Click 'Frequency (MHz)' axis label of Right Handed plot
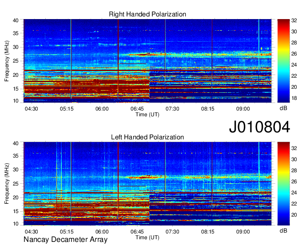Screen dimensions: 302x245 click(7, 61)
